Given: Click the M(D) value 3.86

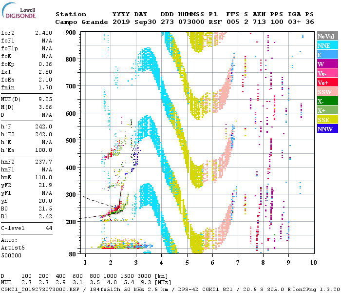Looking at the screenshot, I should (45, 107).
